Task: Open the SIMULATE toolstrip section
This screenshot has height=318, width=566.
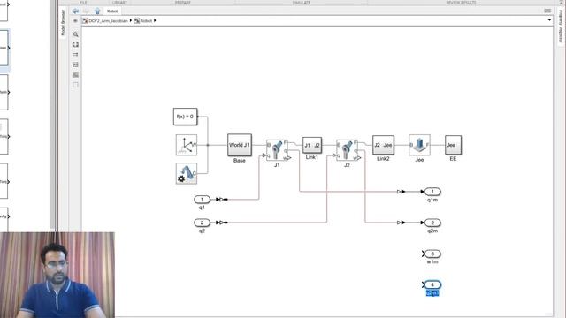Action: click(302, 2)
